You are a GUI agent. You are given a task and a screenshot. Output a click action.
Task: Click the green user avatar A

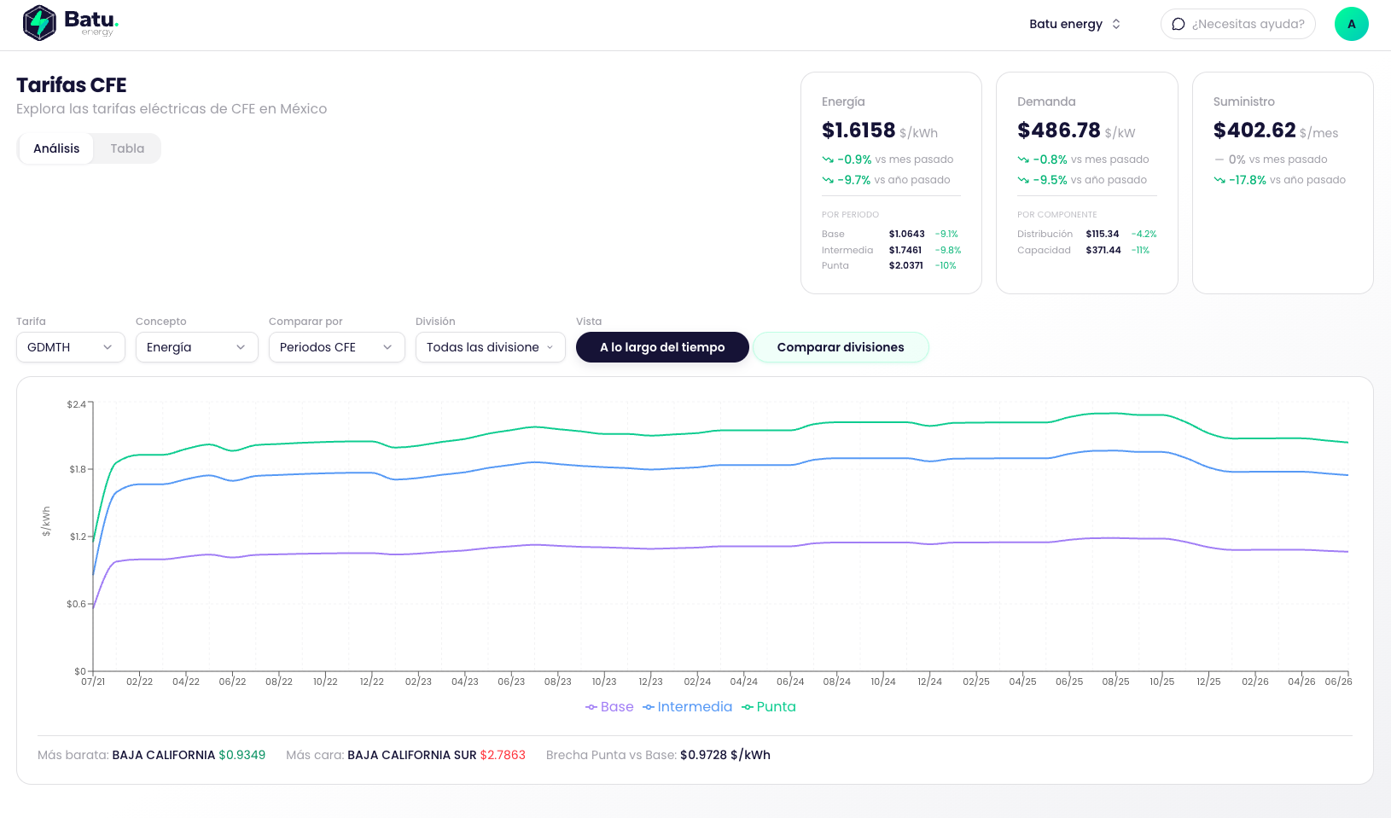pos(1351,24)
